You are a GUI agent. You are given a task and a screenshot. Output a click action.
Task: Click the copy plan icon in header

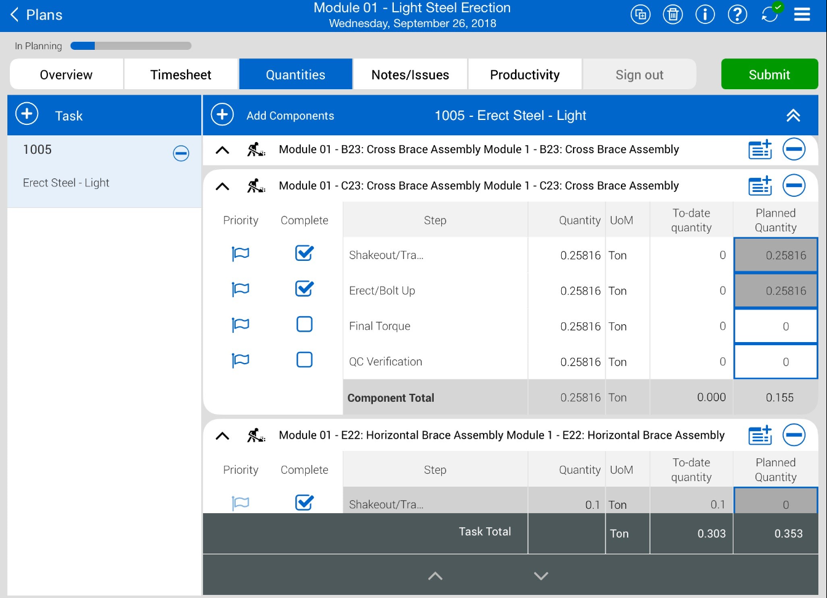641,14
